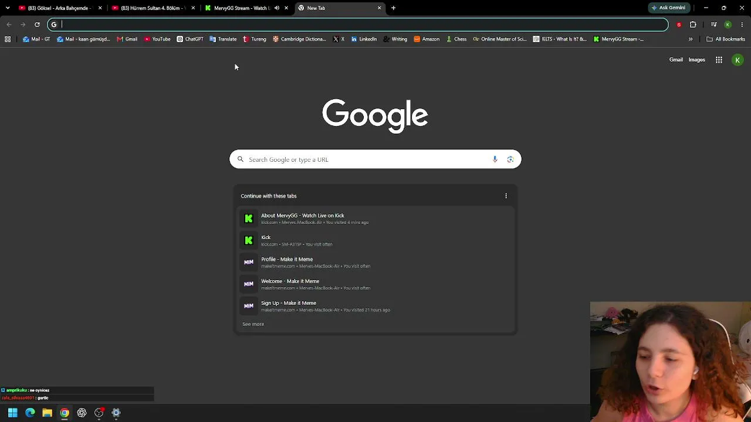Open more options for Continue with these tabs
751x422 pixels.
[x=506, y=196]
